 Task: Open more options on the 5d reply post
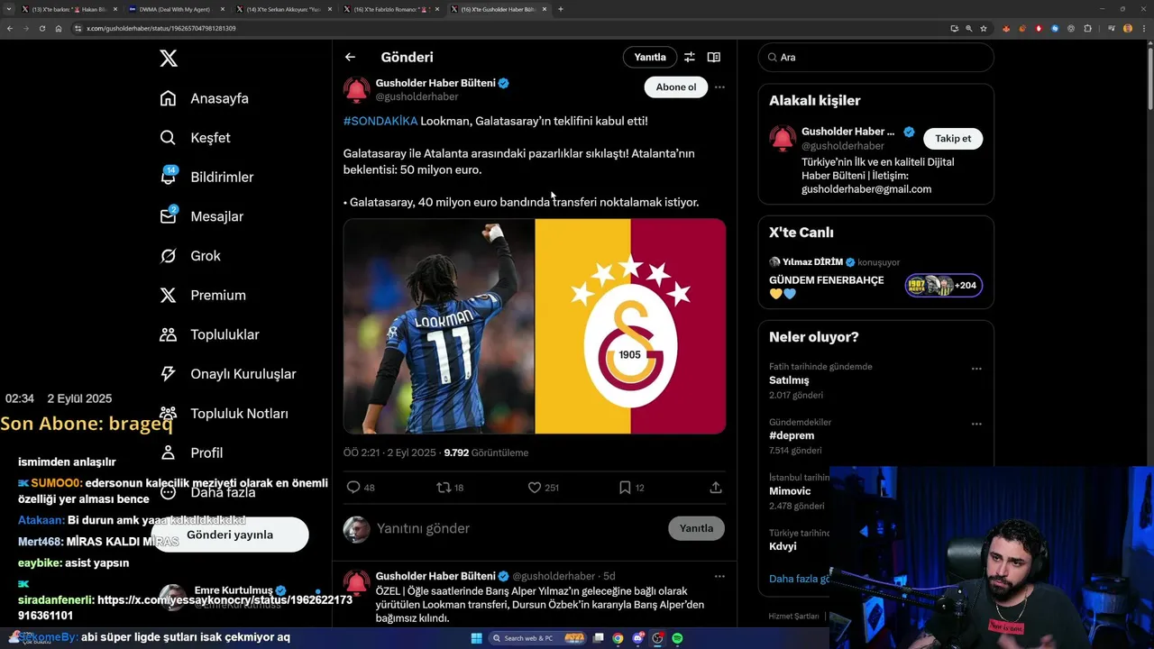click(719, 576)
